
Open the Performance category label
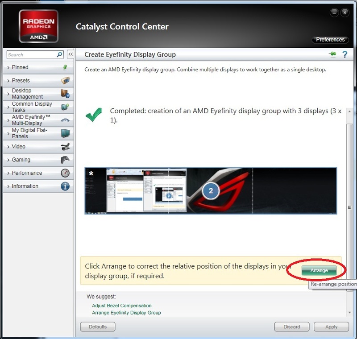(x=27, y=173)
